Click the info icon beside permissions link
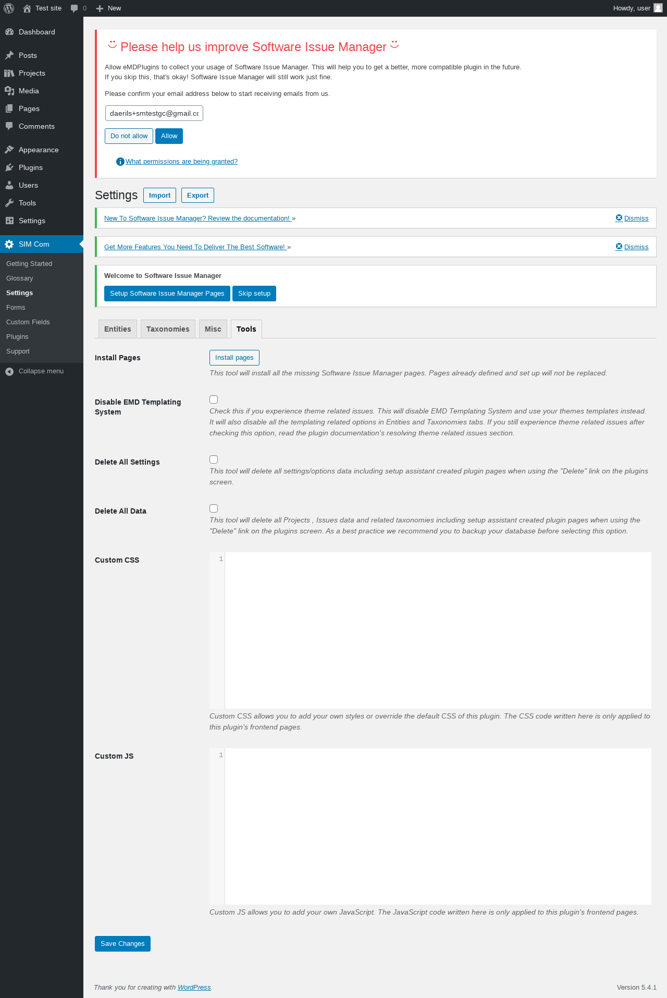Screen dimensions: 667x998 click(120, 162)
